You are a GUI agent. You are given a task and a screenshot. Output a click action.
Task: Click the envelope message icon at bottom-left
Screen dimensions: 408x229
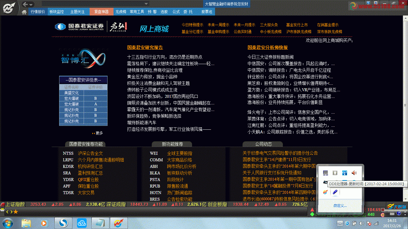pyautogui.click(x=2, y=210)
